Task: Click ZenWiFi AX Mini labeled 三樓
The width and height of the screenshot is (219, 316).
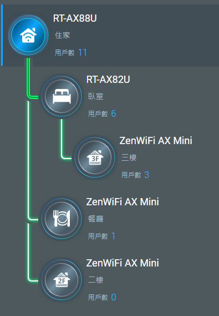Action: (x=156, y=140)
